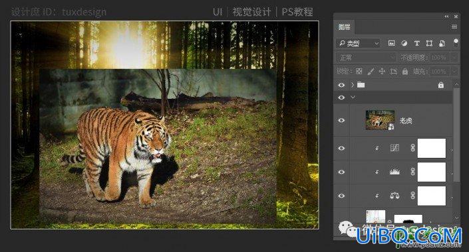The width and height of the screenshot is (469, 252).
Task: Select the 老虎 layer thumbnail
Action: point(380,120)
